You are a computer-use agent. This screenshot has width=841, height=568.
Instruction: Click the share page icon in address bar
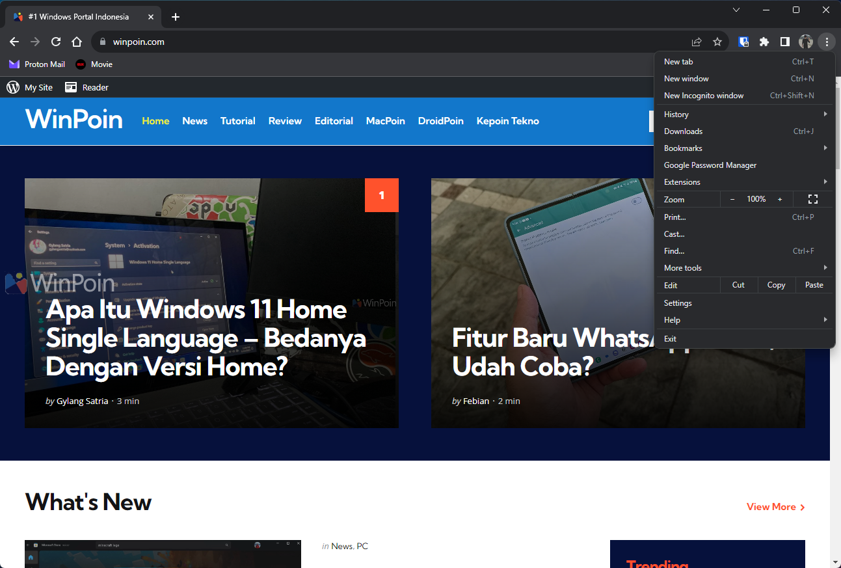[697, 42]
